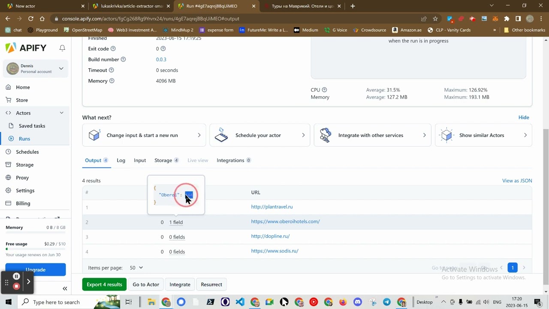This screenshot has height=309, width=549.
Task: Select page 1 in pagination
Action: (x=513, y=267)
